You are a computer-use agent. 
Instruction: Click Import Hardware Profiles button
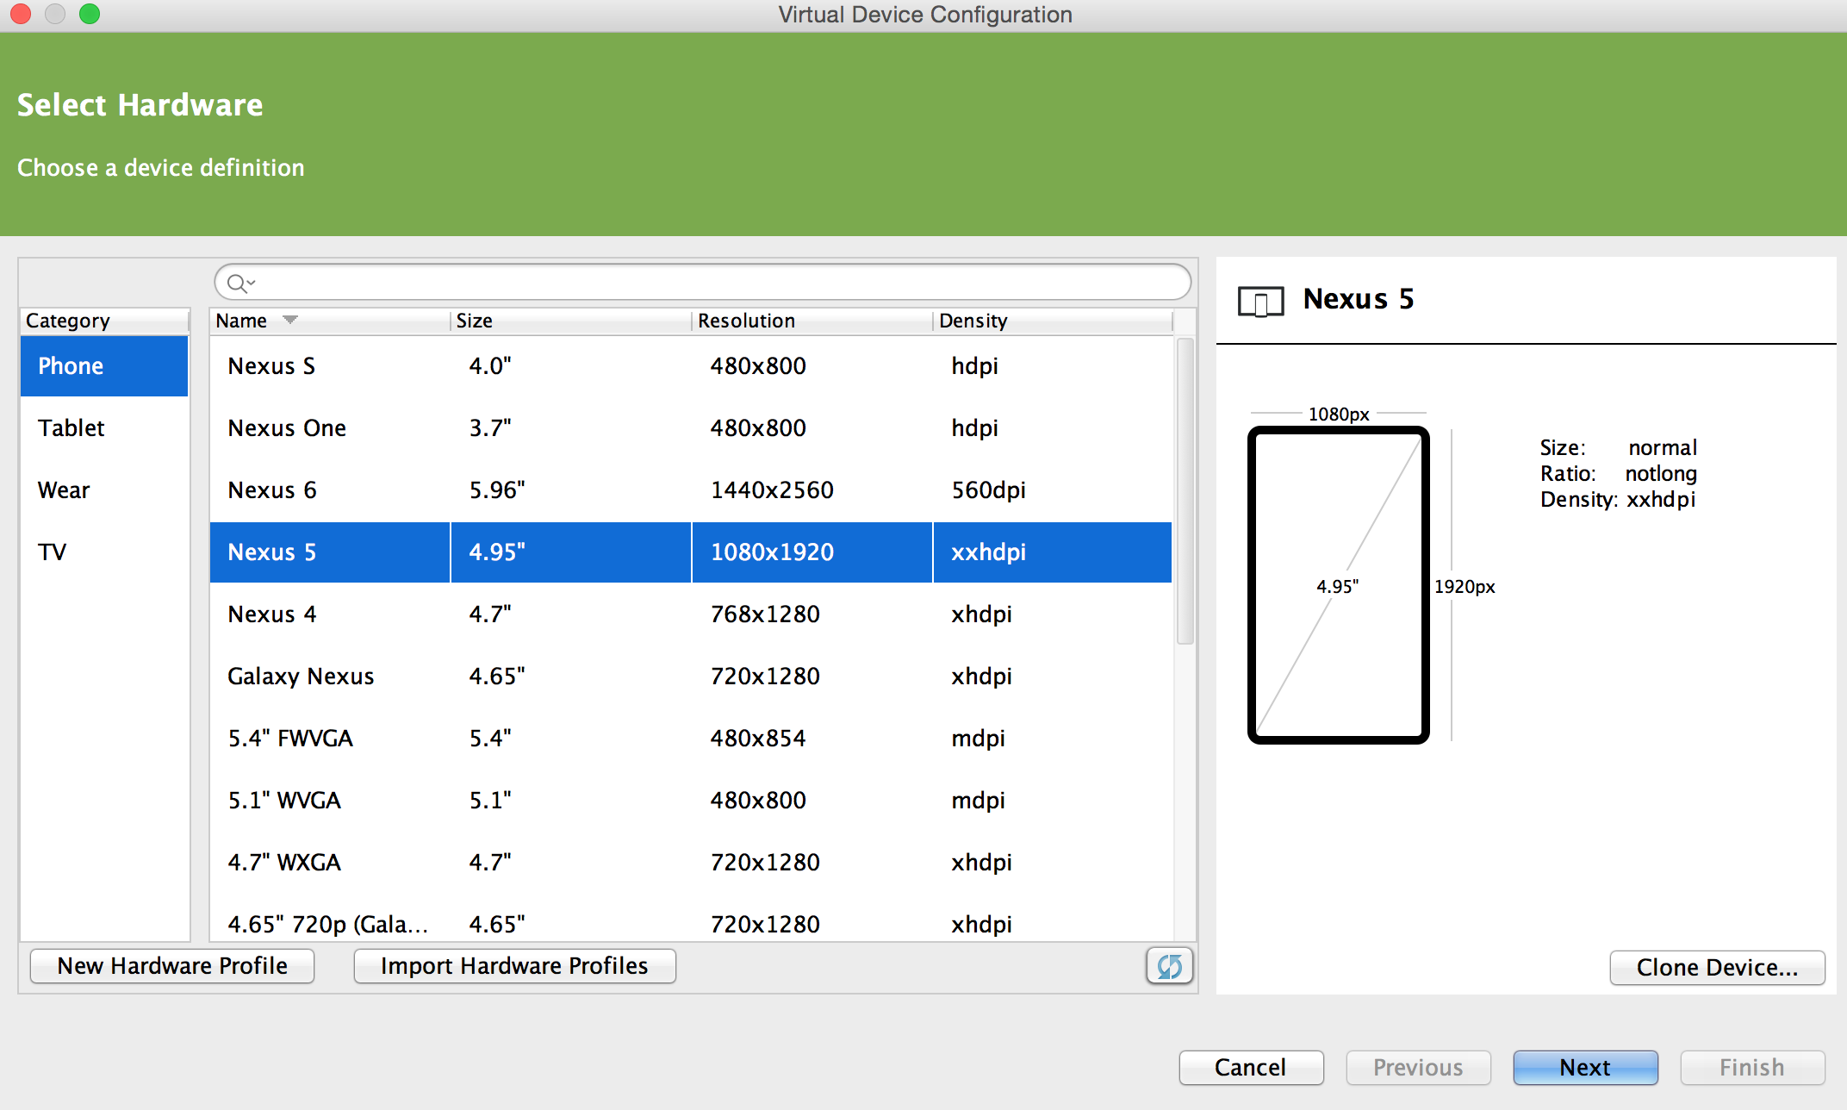(514, 966)
